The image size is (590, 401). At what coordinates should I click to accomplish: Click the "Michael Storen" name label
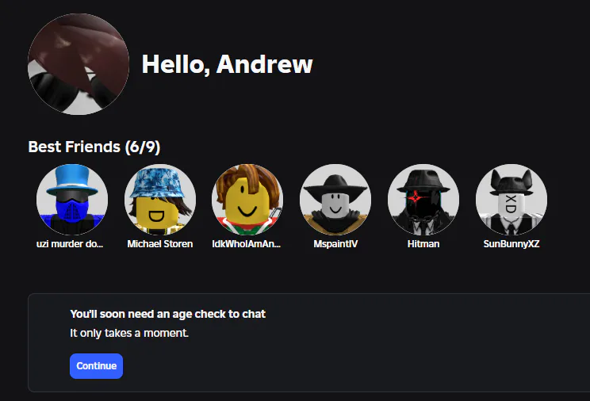(160, 244)
